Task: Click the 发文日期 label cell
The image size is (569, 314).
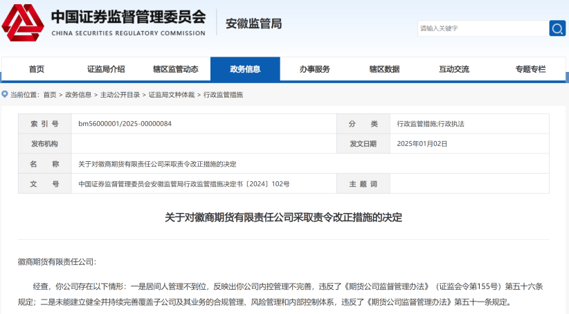Action: (363, 144)
